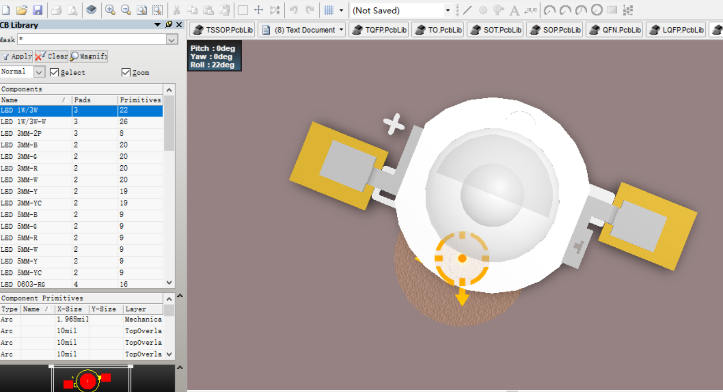Sort components by Name column header
The image size is (723, 392).
pyautogui.click(x=36, y=100)
